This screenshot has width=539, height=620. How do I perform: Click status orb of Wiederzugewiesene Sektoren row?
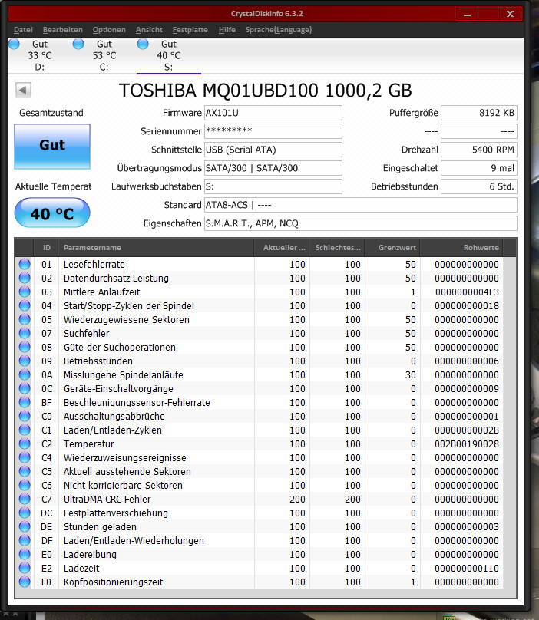25,319
